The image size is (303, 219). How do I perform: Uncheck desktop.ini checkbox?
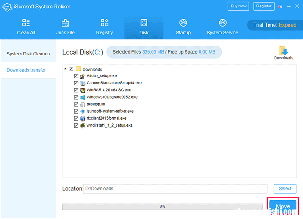click(76, 104)
